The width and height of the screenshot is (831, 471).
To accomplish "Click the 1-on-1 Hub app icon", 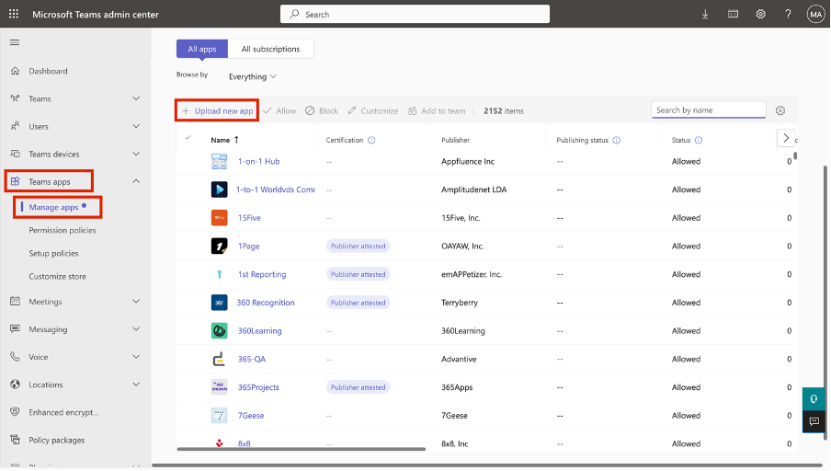I will click(x=220, y=161).
